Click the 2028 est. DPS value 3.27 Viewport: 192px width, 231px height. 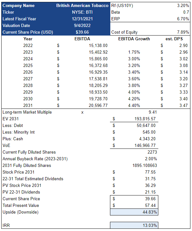183,85
